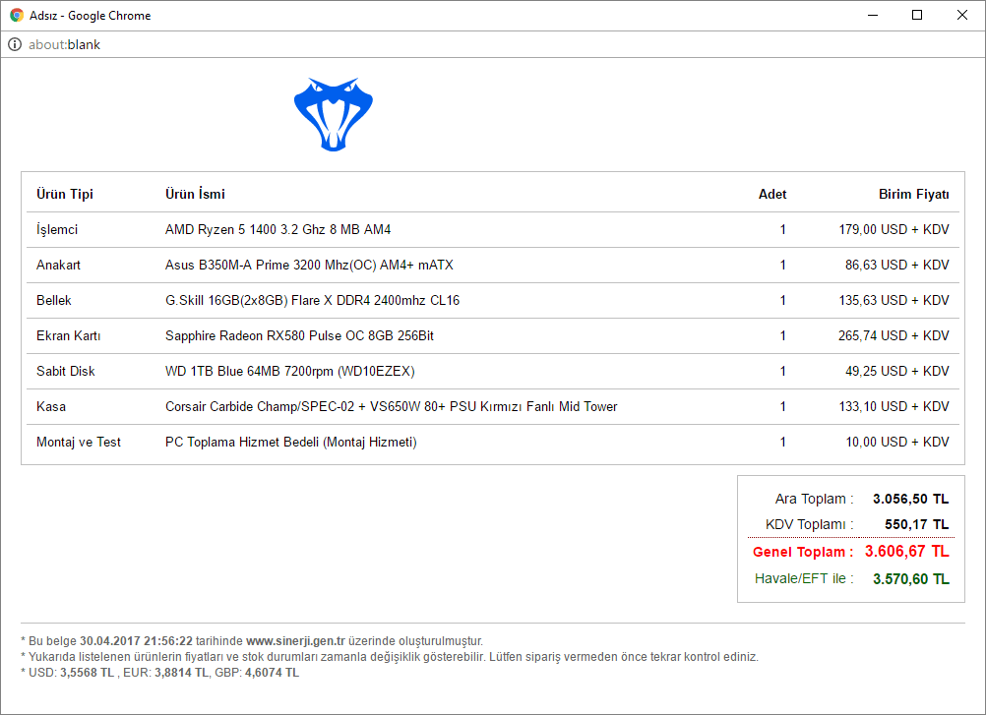This screenshot has width=986, height=715.
Task: Click the Kasa product type cell
Action: [51, 406]
